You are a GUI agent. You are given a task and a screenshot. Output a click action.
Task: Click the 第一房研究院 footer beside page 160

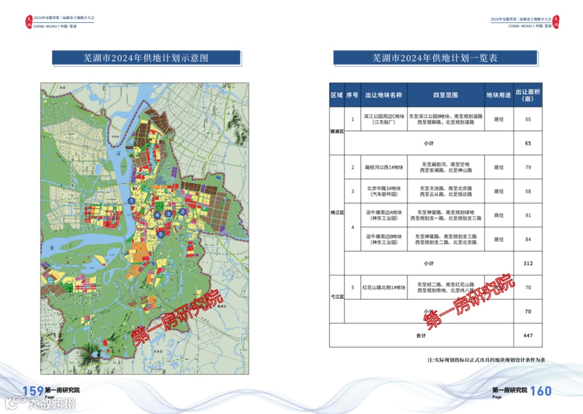510,390
